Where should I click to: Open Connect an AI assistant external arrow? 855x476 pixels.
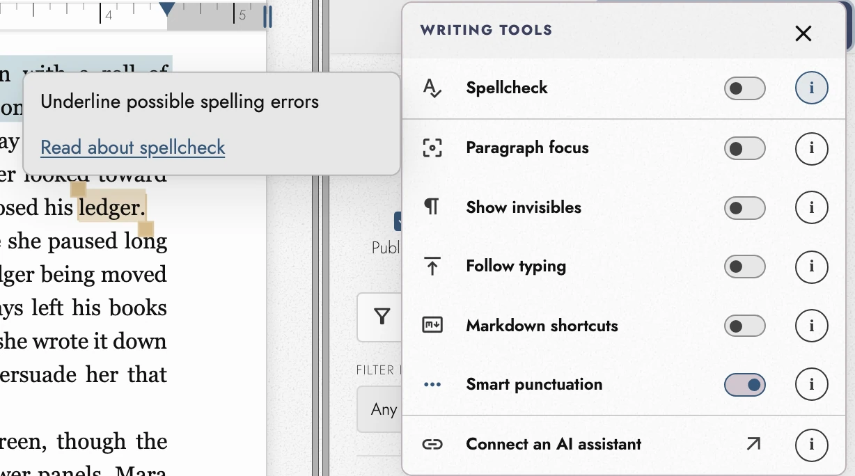(753, 443)
